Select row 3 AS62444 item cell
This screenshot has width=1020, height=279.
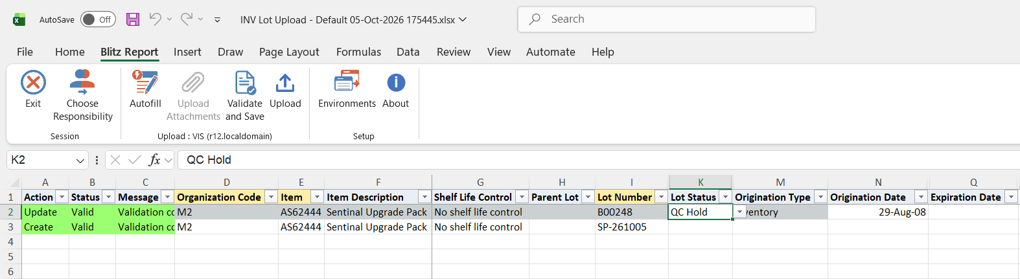coord(301,227)
